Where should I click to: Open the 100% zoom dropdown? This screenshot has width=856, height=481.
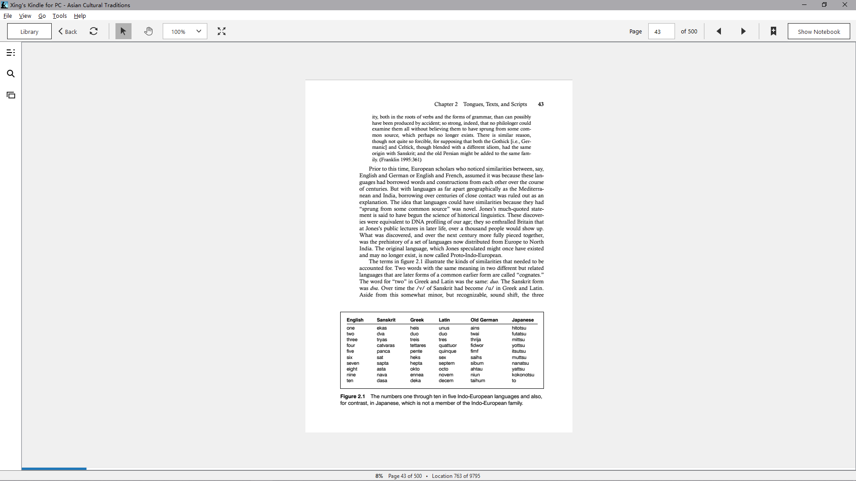(185, 31)
